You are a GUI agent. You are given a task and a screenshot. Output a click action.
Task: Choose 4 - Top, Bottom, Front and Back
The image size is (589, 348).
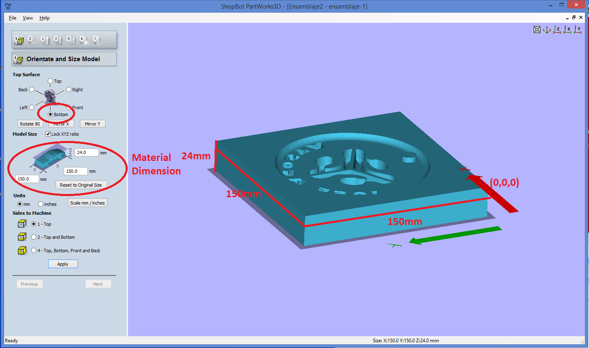(x=34, y=251)
